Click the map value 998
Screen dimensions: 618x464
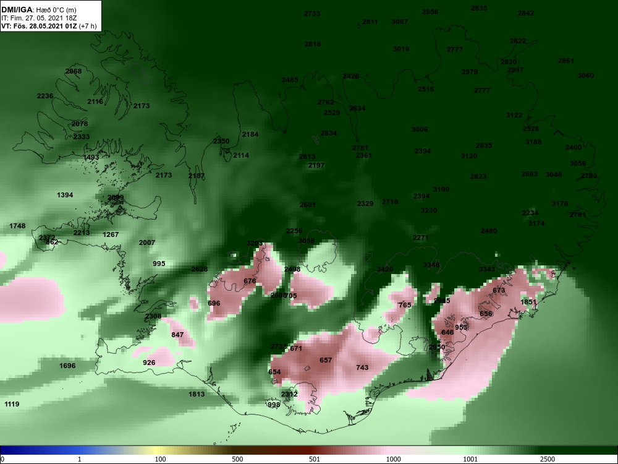click(x=274, y=405)
